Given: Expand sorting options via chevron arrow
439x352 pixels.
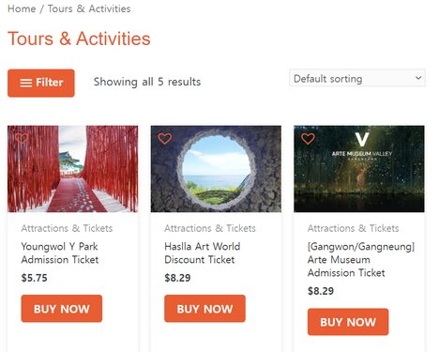Looking at the screenshot, I should [x=418, y=78].
